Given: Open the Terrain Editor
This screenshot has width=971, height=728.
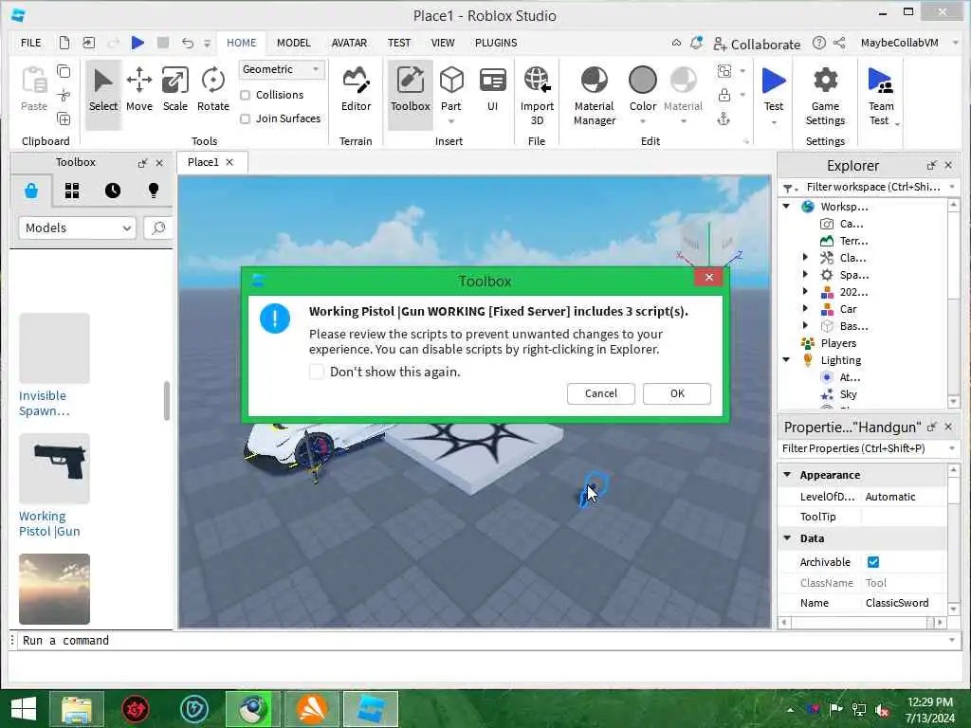Looking at the screenshot, I should (x=357, y=90).
